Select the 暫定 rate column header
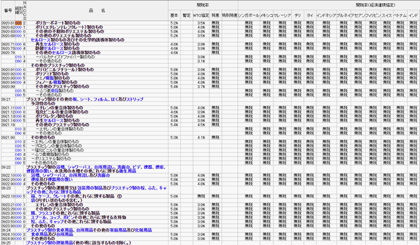This screenshot has height=245, width=420. tap(186, 16)
